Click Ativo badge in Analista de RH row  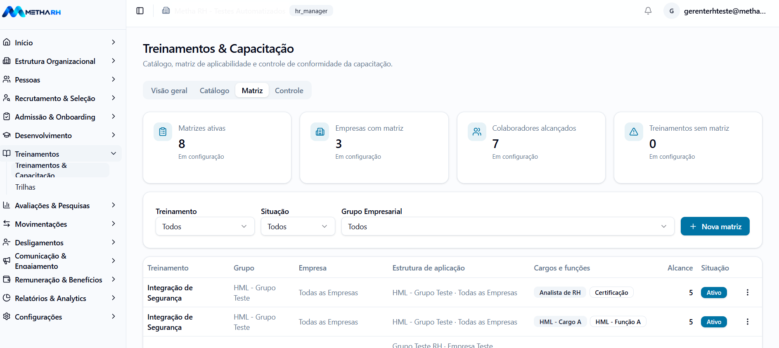click(x=714, y=292)
